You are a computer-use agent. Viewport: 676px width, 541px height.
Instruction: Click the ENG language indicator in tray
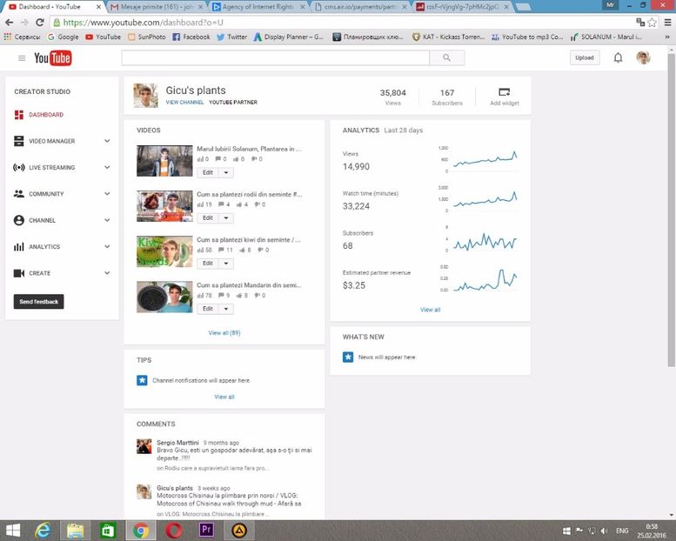coord(622,531)
